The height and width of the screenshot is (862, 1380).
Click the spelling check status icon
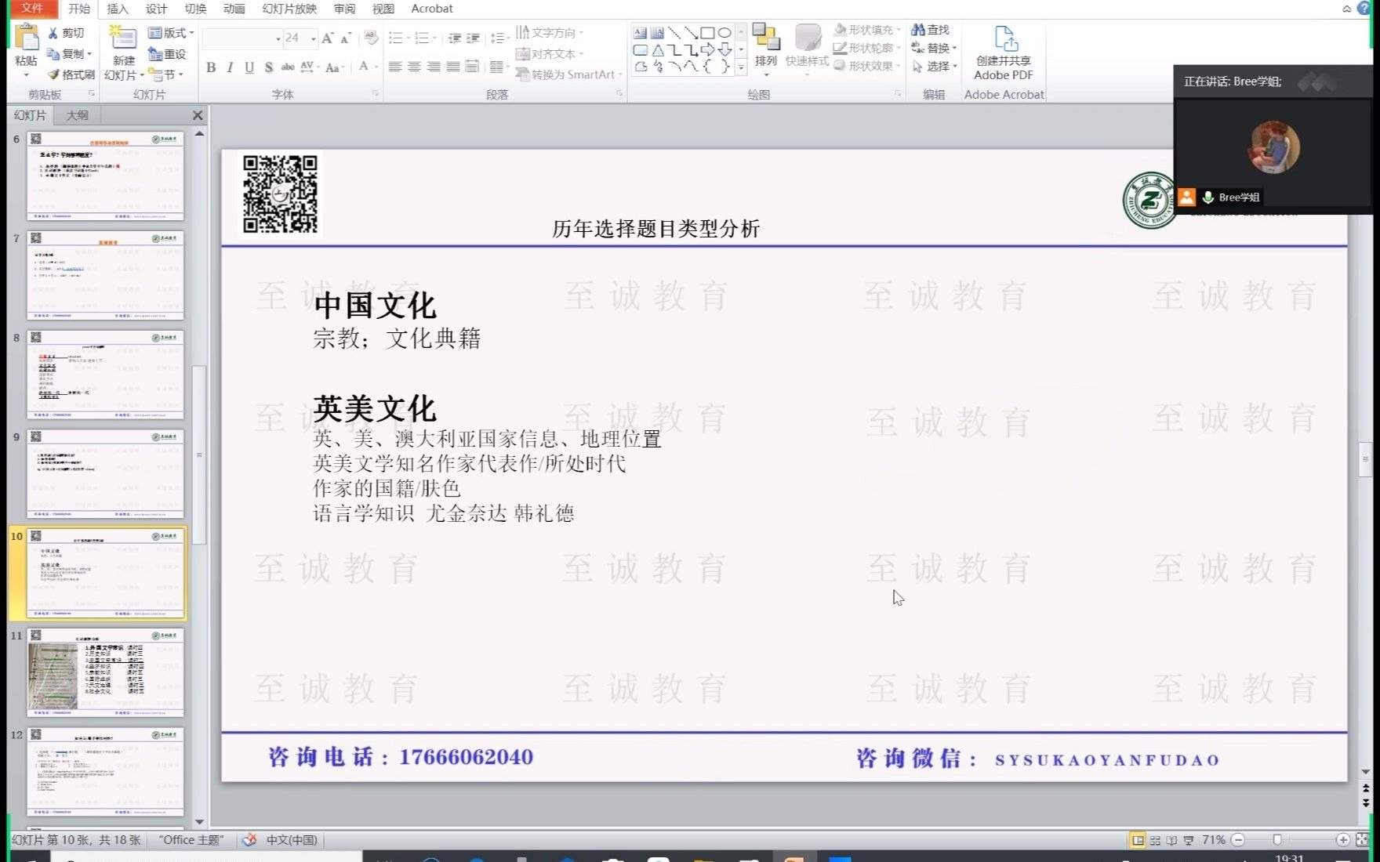(249, 840)
